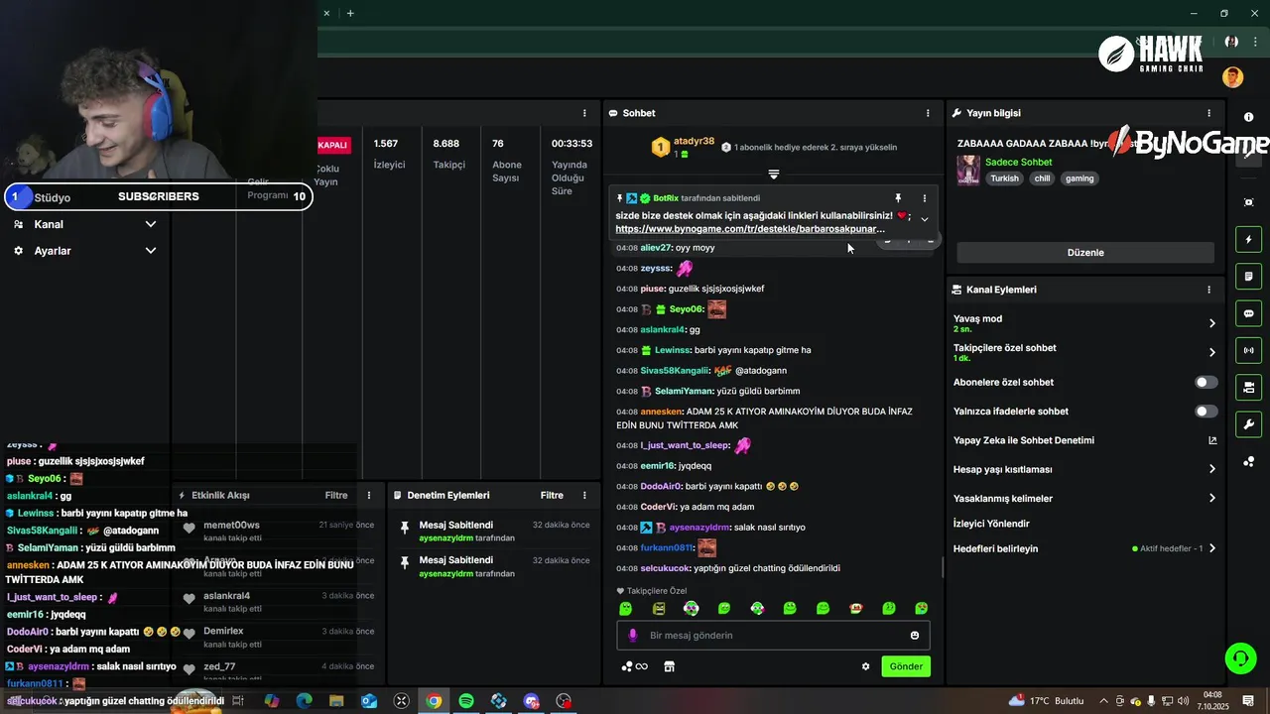
Task: Click the channel points dots icon in right sidebar
Action: [x=1248, y=462]
